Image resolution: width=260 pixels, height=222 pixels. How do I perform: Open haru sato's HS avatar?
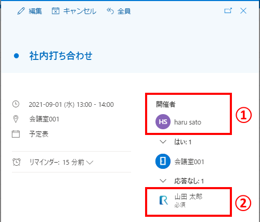163,122
